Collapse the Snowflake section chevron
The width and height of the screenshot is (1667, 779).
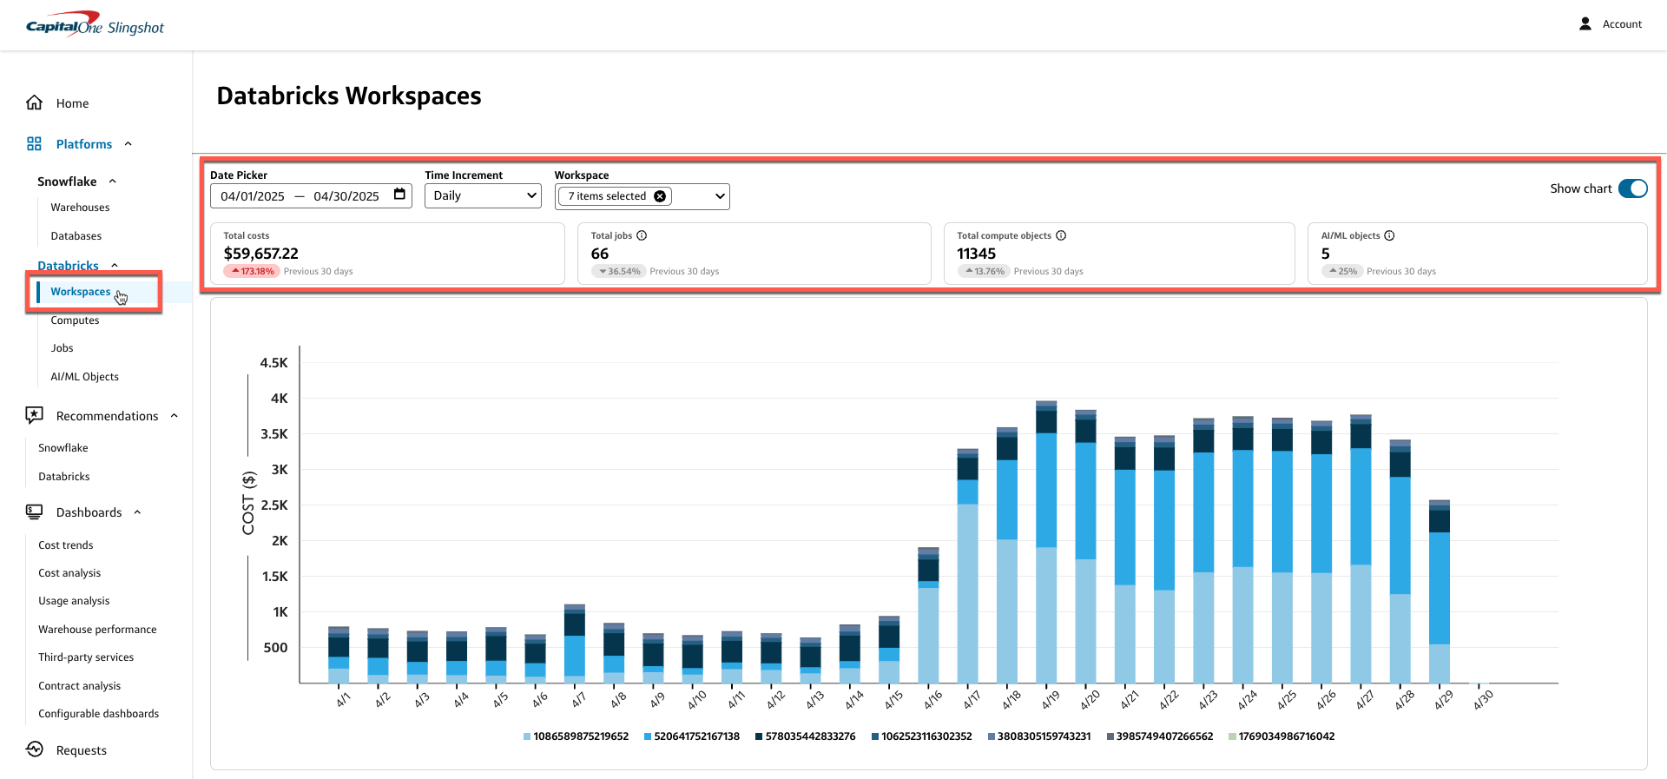click(113, 182)
